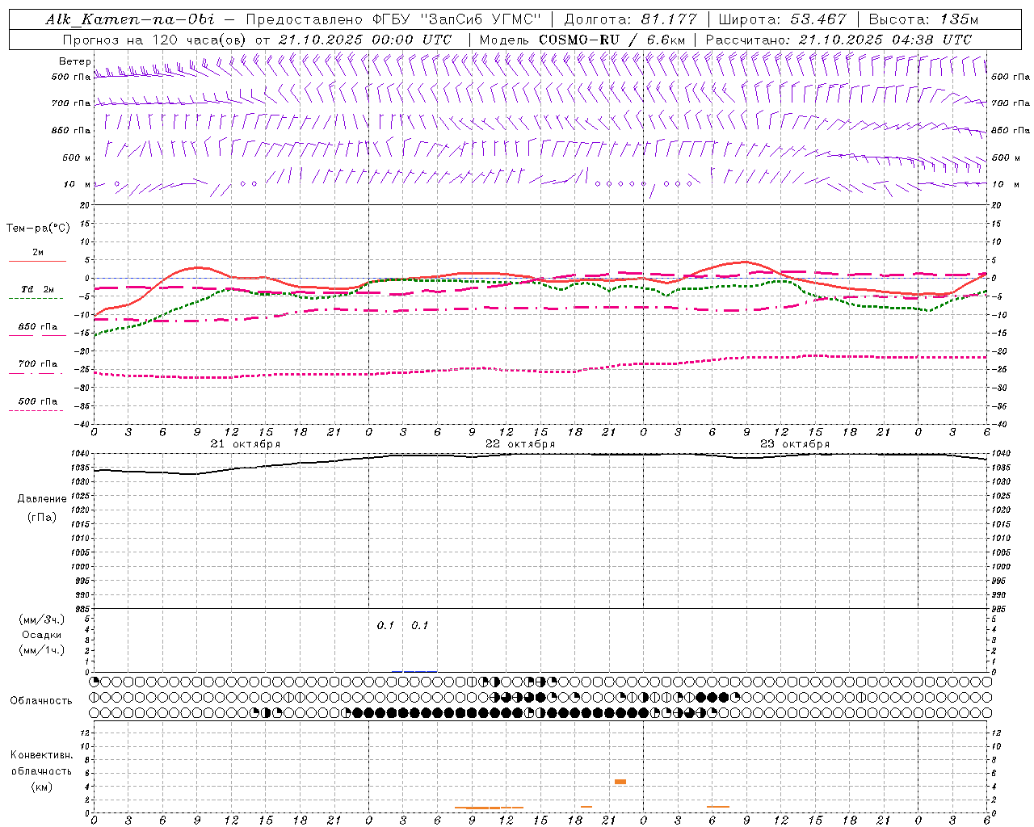Click the Долгота: 81.177 value
This screenshot has height=827, width=1034.
[630, 19]
